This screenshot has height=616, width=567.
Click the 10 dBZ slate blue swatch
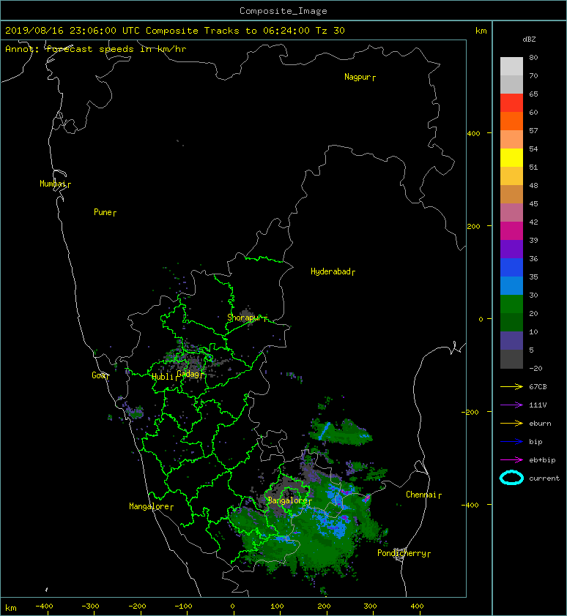point(511,341)
